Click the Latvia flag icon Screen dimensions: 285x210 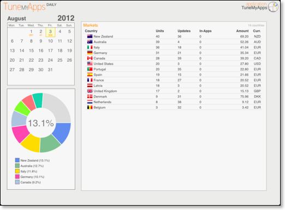click(x=90, y=85)
